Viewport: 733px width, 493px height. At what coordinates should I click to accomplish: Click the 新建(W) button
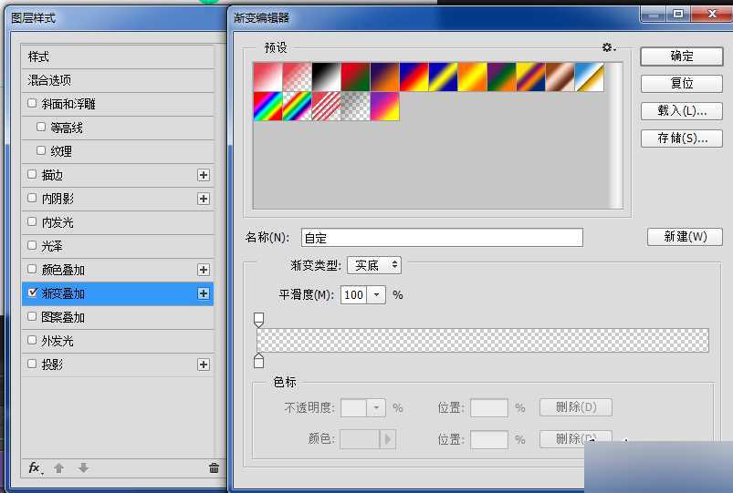coord(685,237)
